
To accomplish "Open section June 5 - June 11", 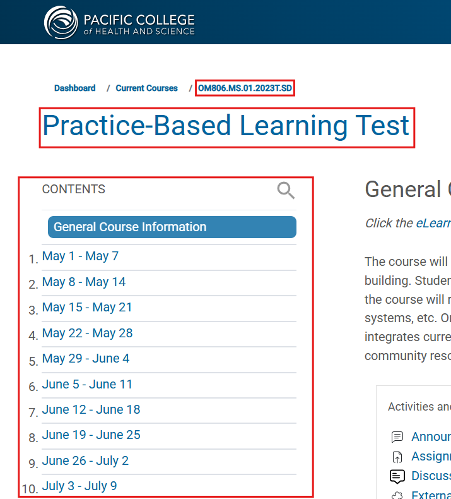I will 87,385.
